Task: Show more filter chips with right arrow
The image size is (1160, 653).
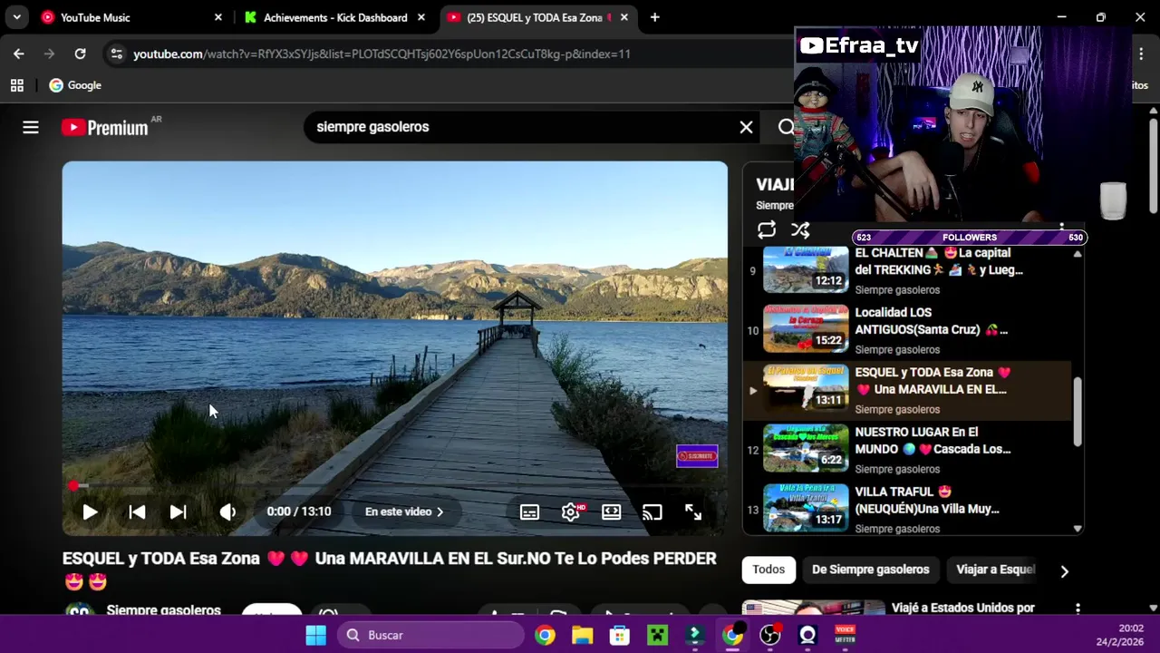Action: (1065, 570)
